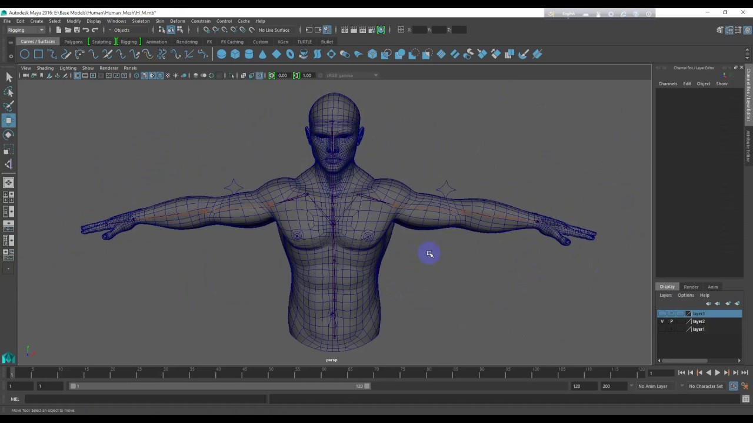Switch to the Scale tool

(9, 149)
